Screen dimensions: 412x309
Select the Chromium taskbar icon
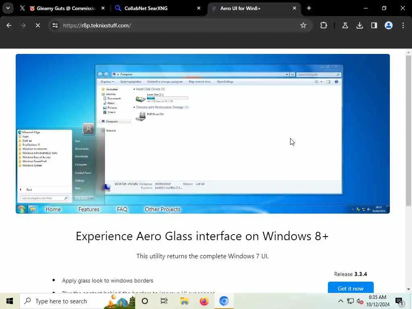click(x=224, y=301)
